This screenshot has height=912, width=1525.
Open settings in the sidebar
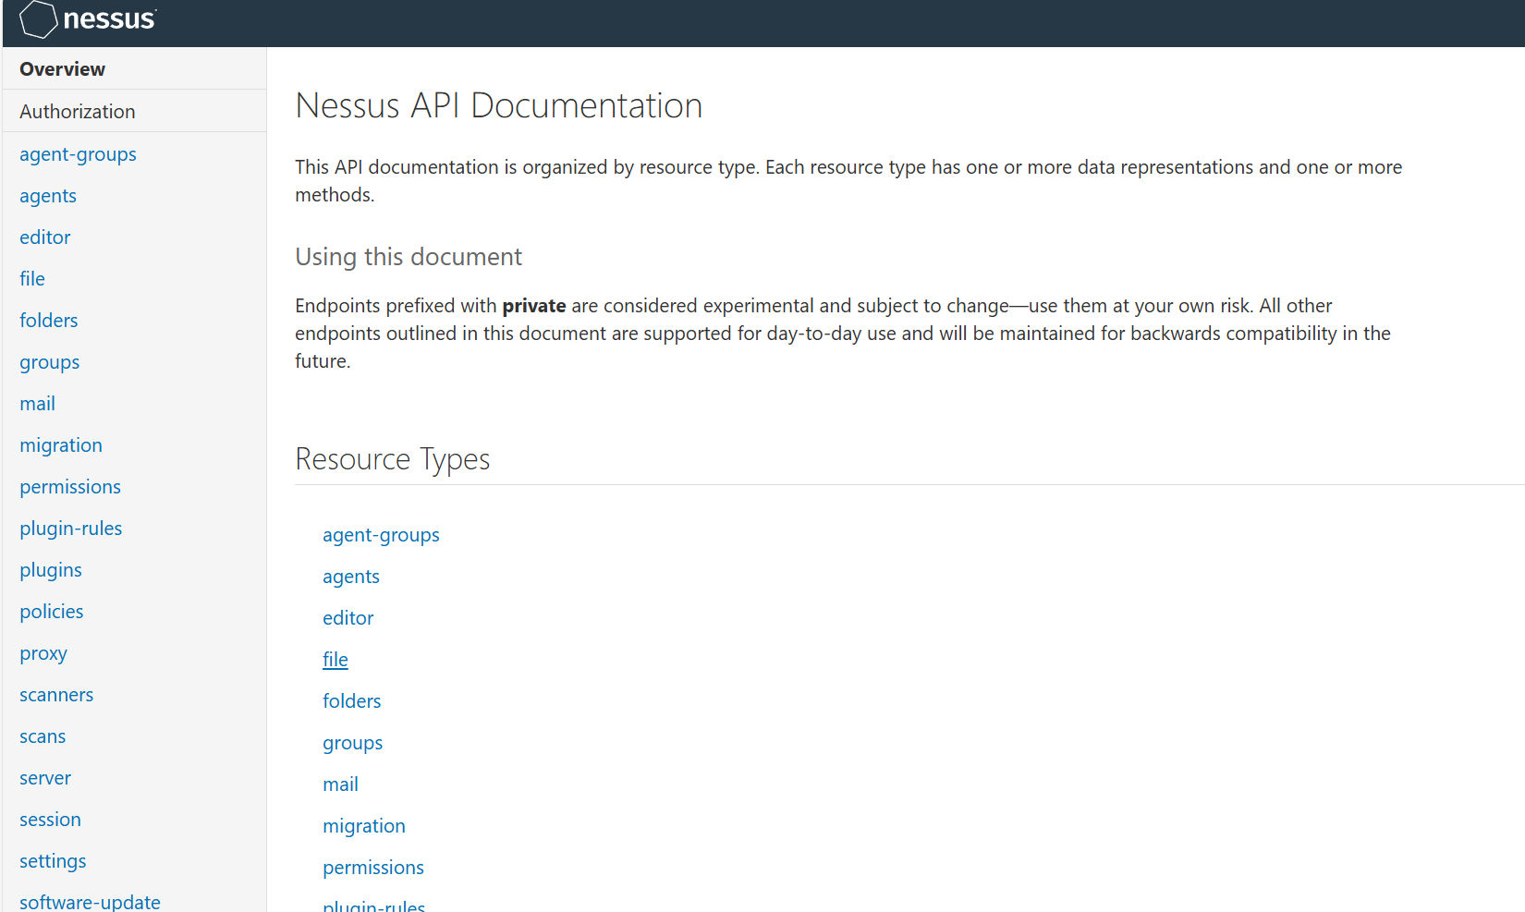pyautogui.click(x=53, y=861)
